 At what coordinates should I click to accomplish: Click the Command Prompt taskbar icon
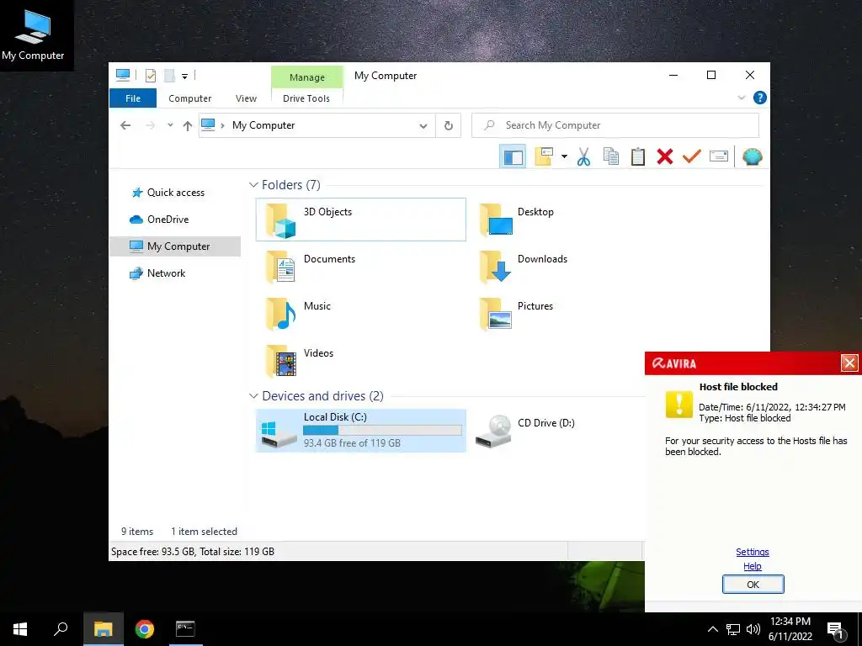pos(185,629)
